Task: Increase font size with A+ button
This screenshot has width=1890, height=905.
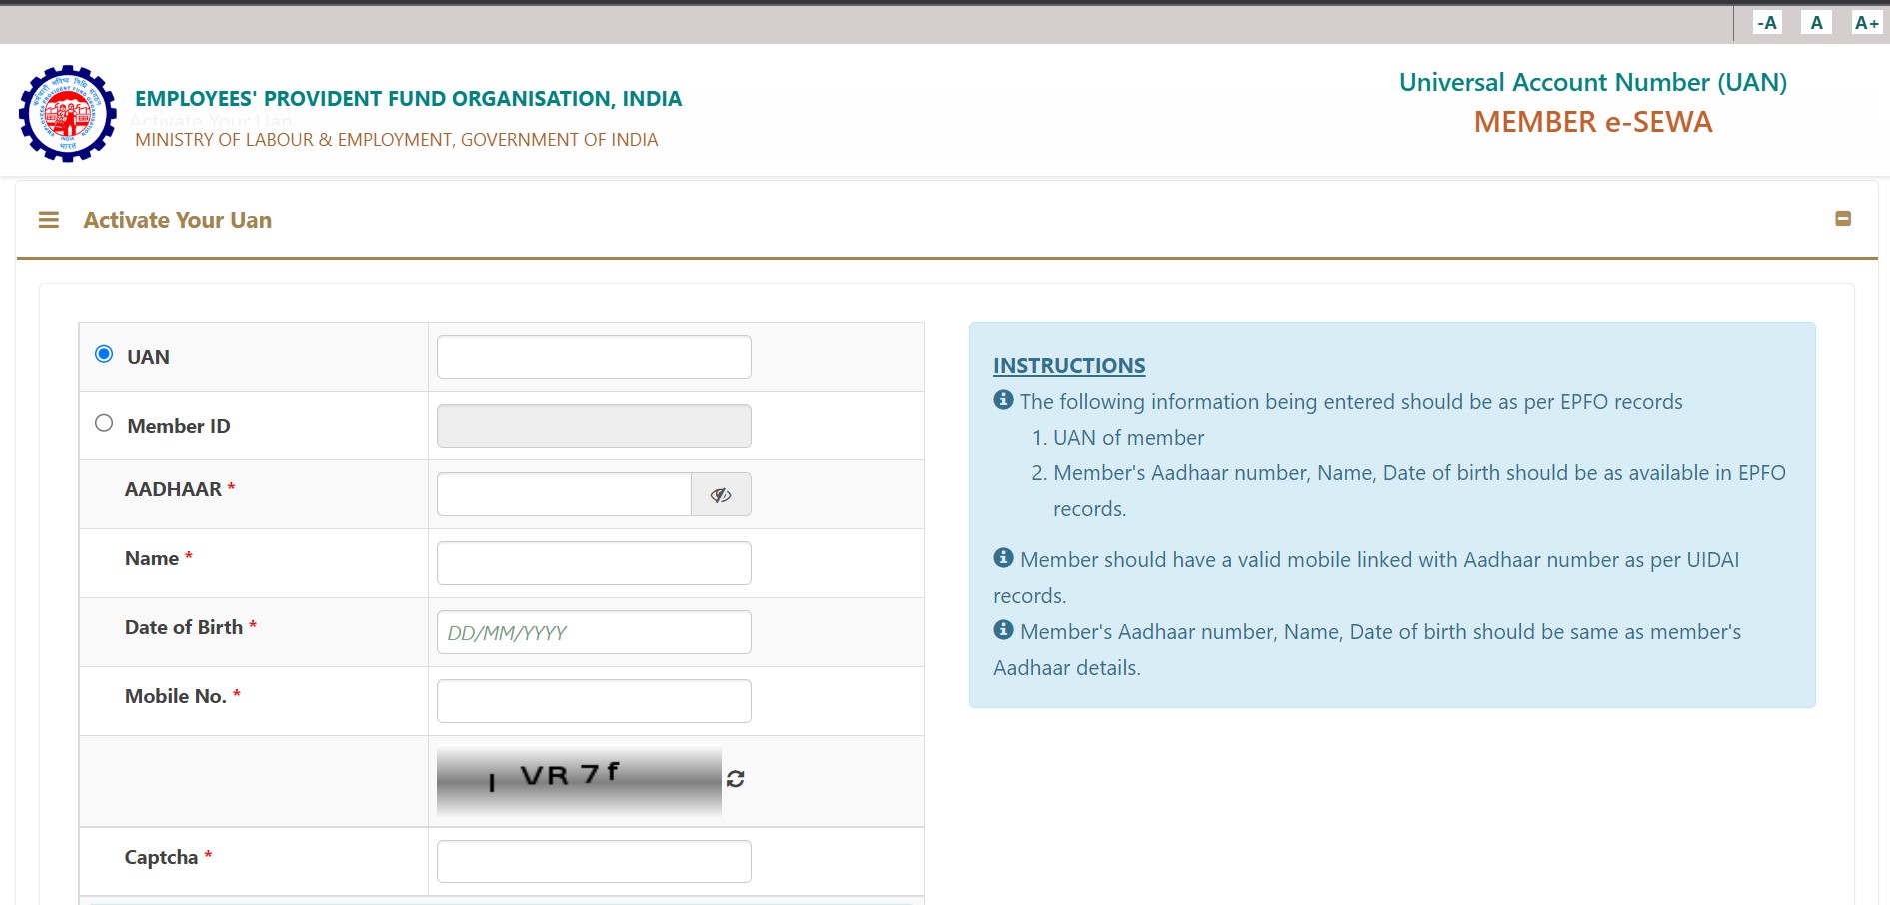Action: click(1866, 22)
